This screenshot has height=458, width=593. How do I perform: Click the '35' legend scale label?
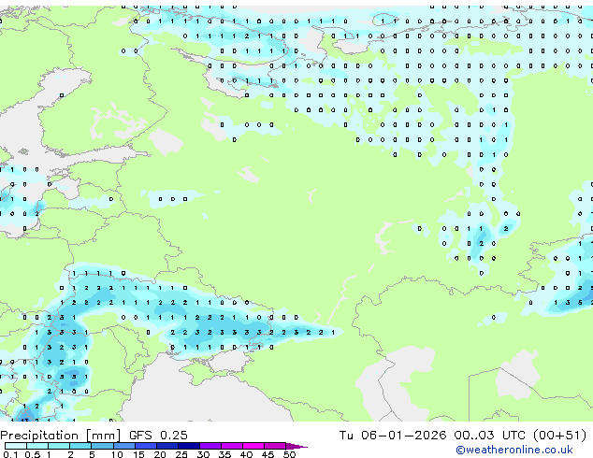tap(224, 454)
